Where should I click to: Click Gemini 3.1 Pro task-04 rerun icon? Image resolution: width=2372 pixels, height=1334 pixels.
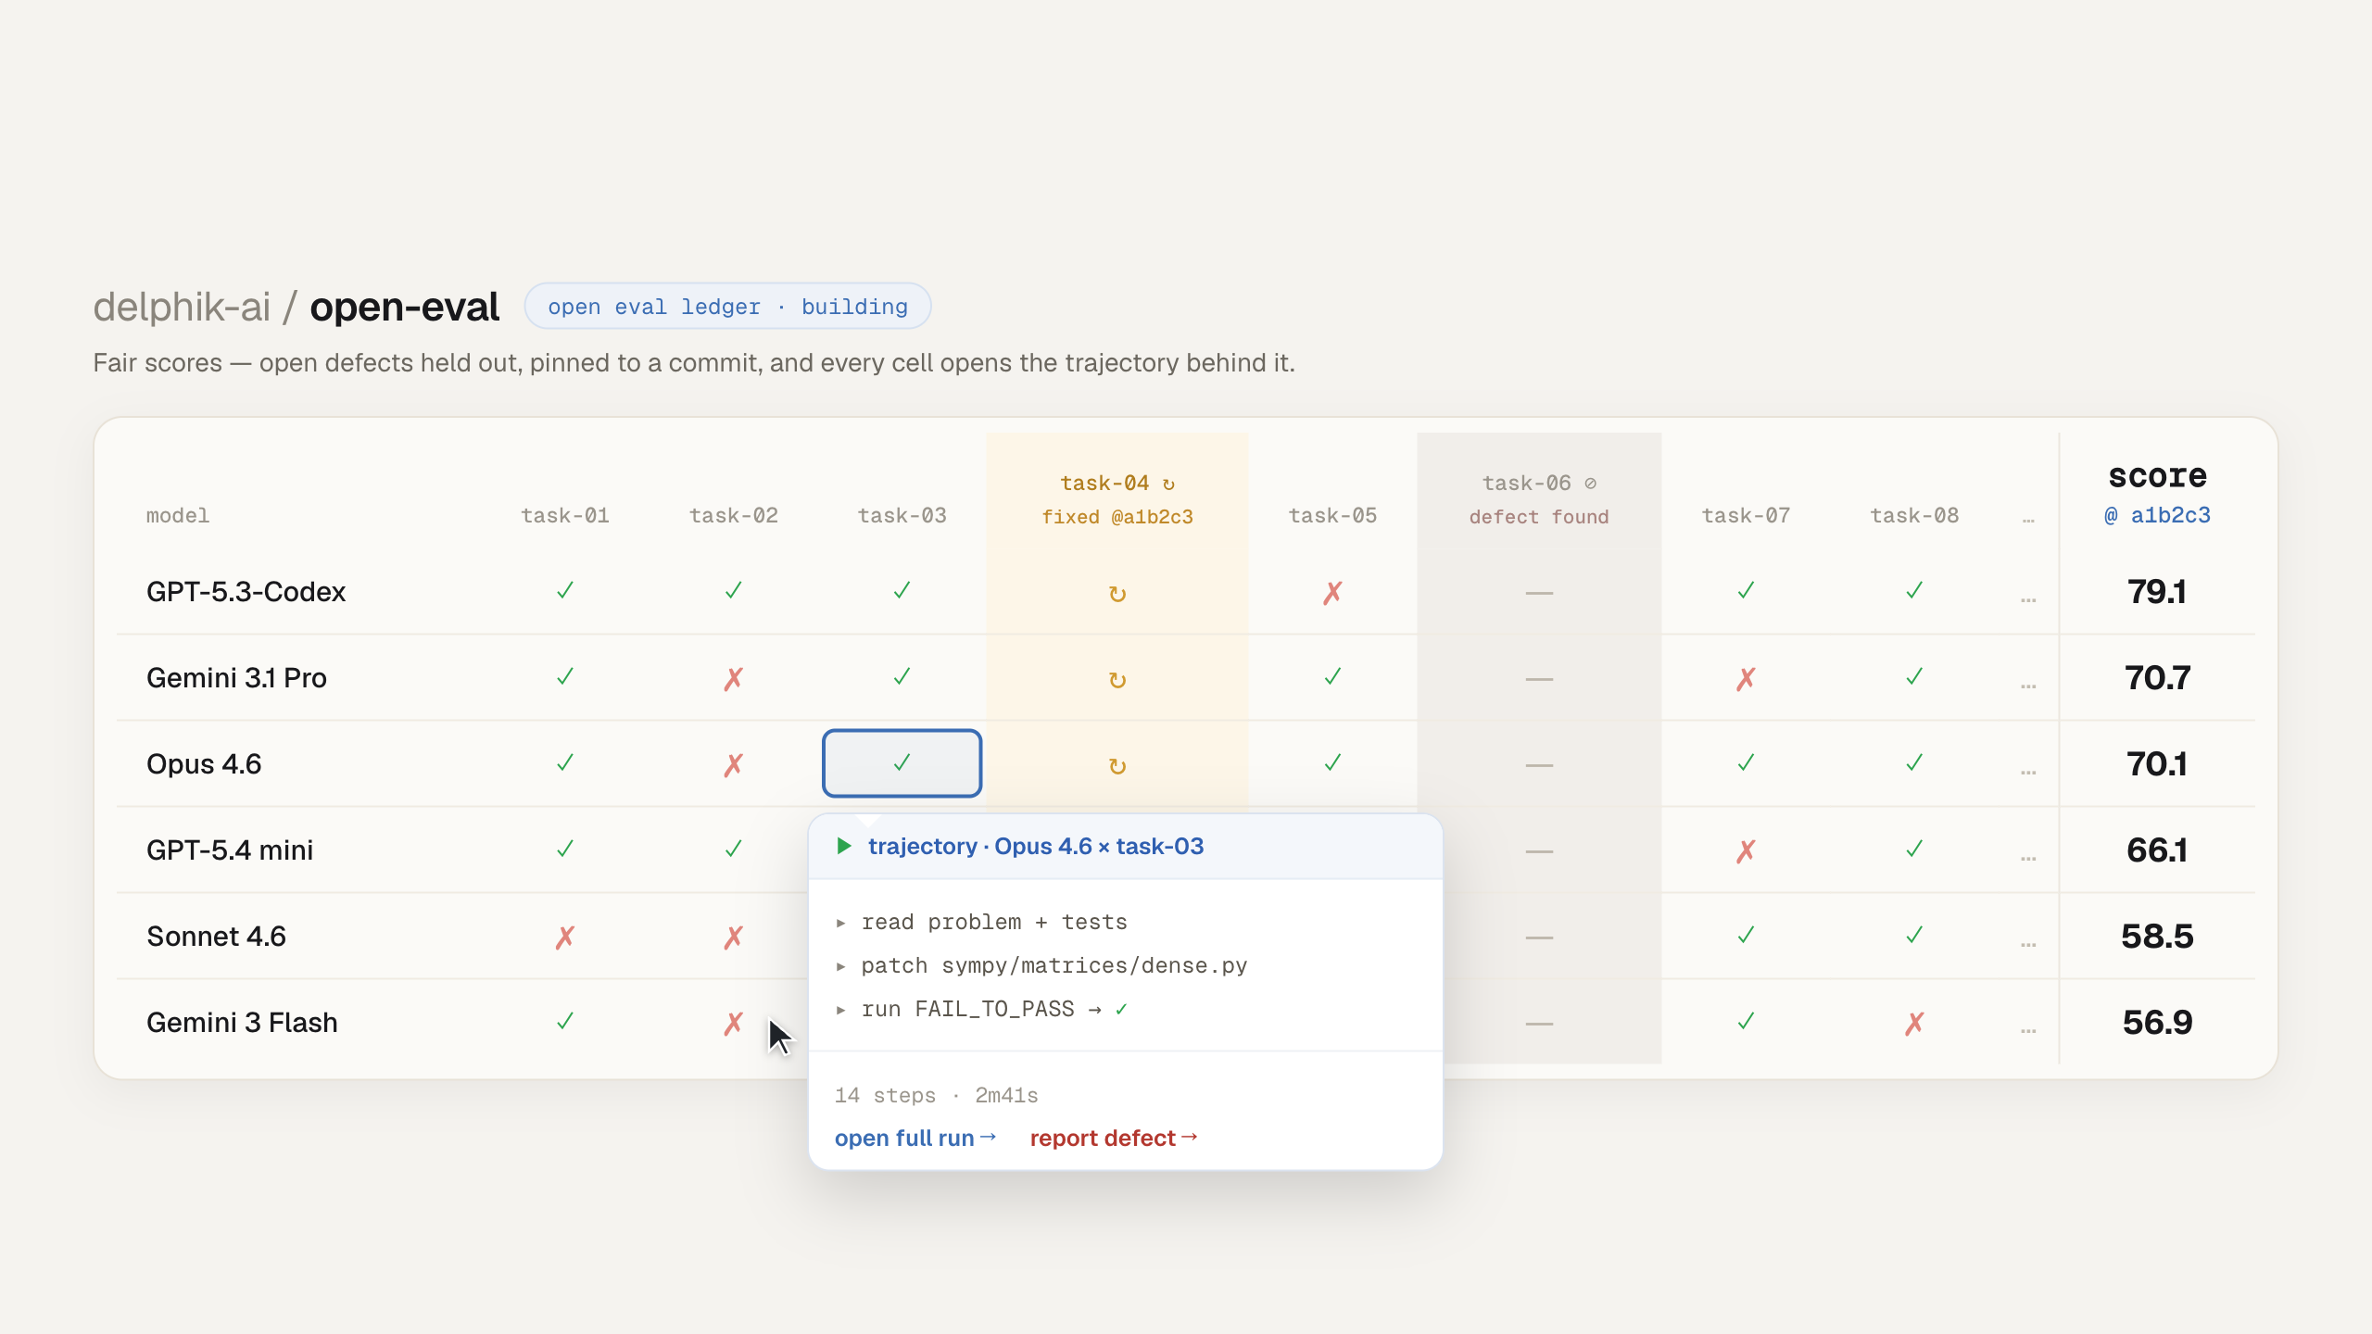click(1117, 679)
